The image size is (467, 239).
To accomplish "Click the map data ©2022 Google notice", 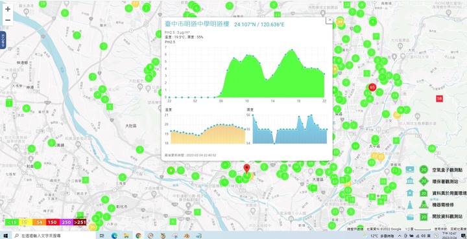I will [x=384, y=229].
